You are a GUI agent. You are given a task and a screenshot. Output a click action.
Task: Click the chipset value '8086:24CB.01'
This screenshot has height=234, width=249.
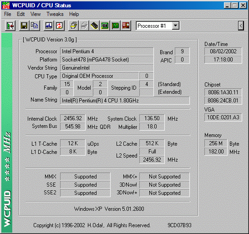coord(223,101)
